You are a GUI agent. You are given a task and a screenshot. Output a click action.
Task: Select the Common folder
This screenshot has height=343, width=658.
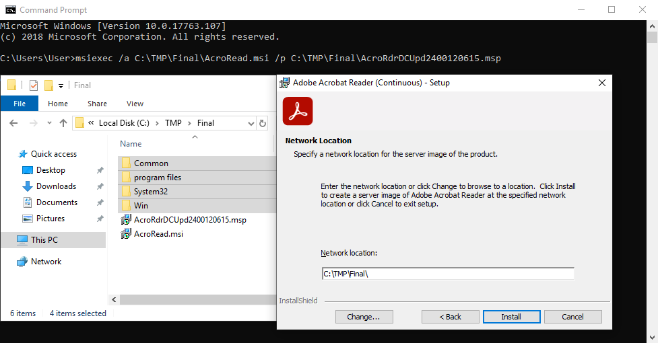(197, 163)
